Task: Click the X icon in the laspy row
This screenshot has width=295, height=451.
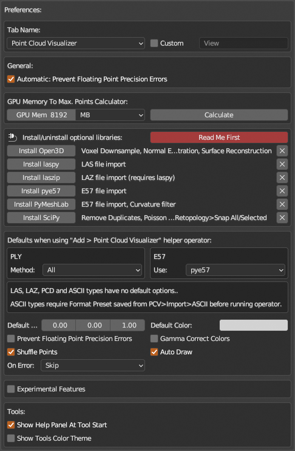Action: click(x=282, y=164)
